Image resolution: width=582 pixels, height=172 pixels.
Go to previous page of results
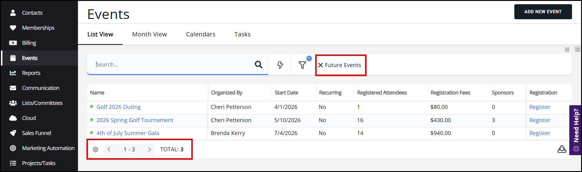[109, 149]
